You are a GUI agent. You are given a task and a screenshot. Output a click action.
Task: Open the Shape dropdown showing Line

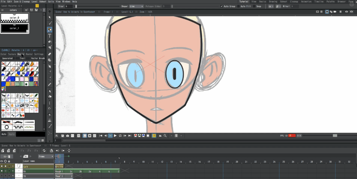(136, 6)
